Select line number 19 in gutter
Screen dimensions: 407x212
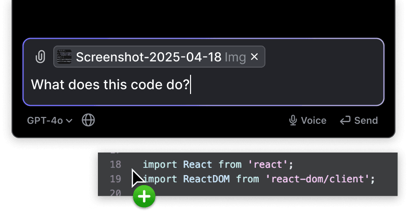coord(116,179)
